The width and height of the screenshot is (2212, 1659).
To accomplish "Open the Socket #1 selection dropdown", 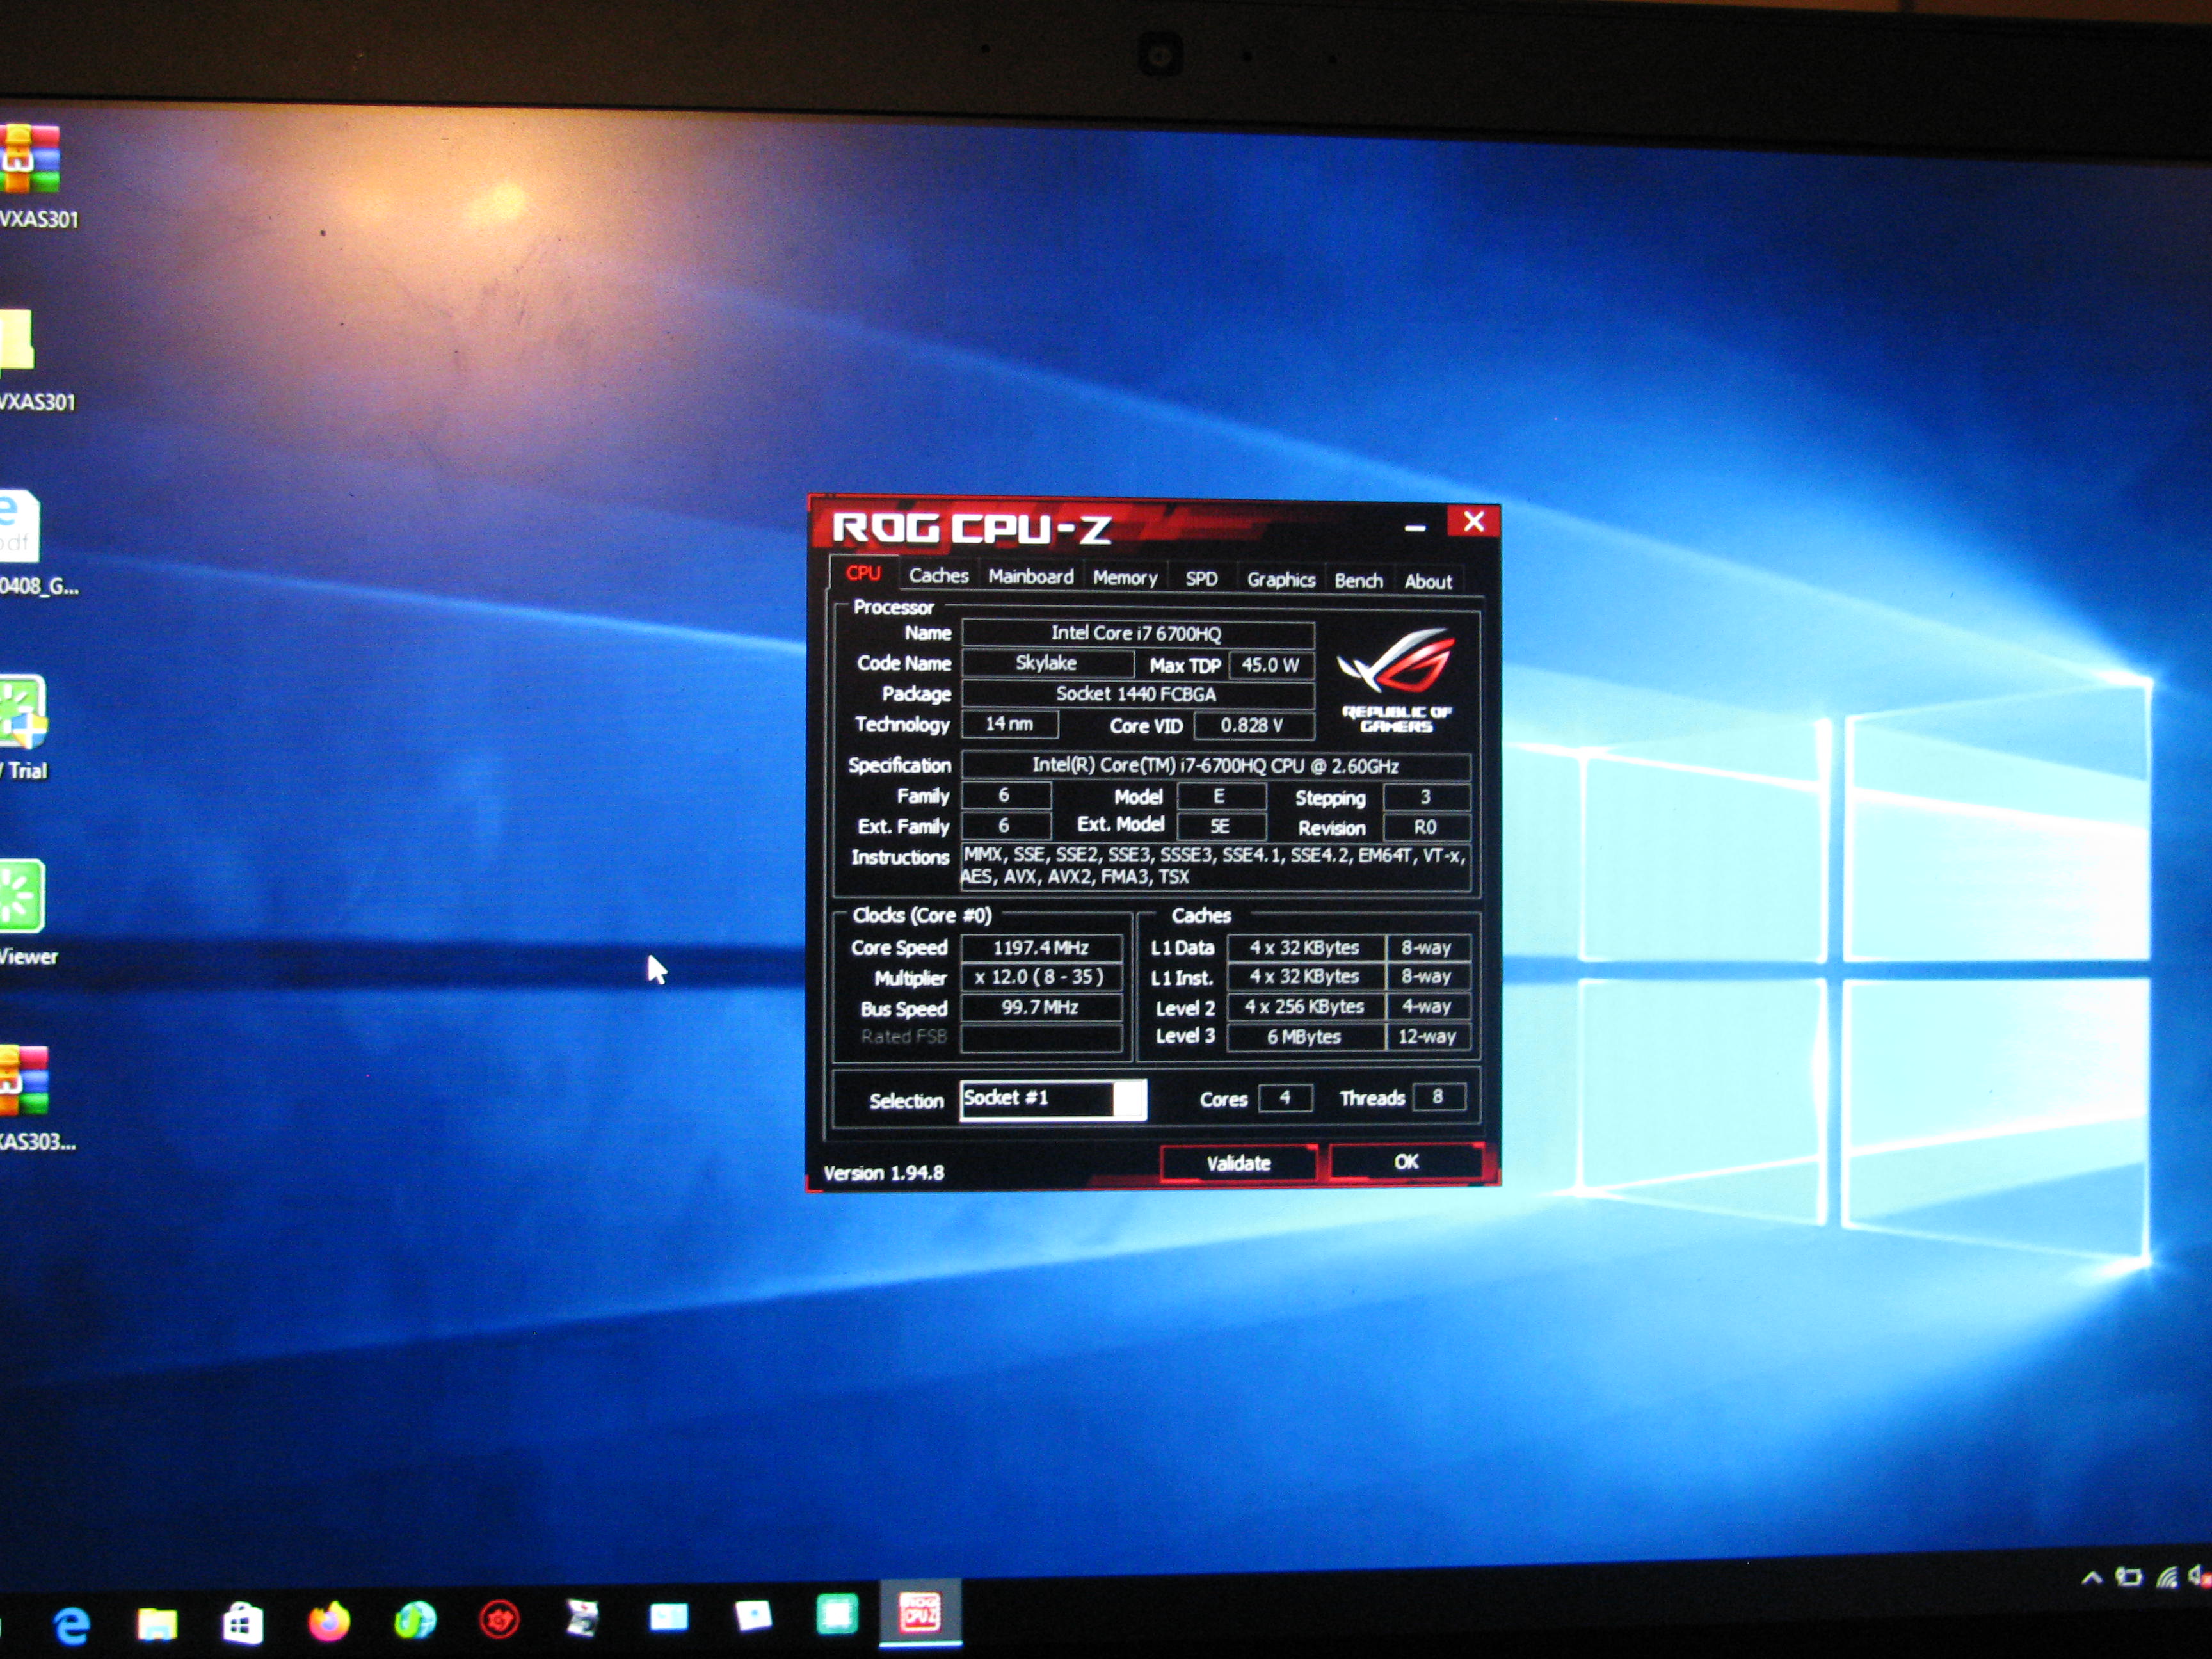I will point(1036,1099).
